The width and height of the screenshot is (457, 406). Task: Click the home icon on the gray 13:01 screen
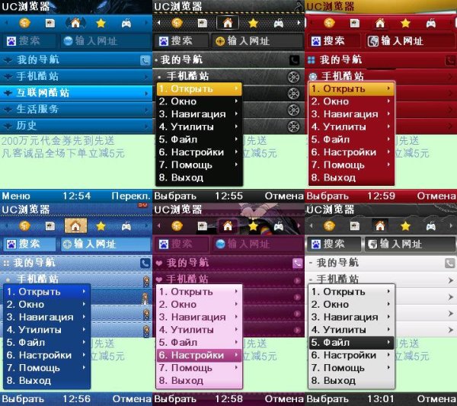(x=380, y=225)
